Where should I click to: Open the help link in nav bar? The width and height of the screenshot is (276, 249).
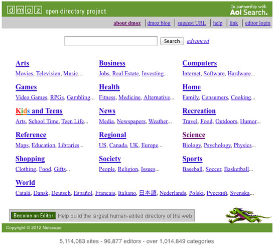click(x=218, y=23)
